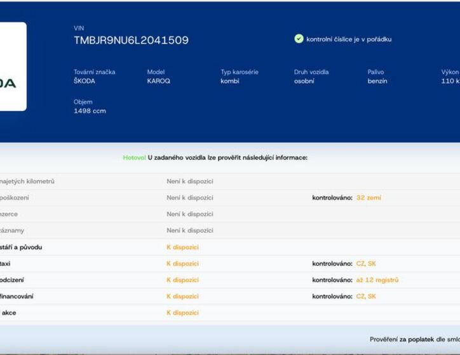Click 'kontrolní číslice je v pořádku' text
The height and width of the screenshot is (355, 460).
pos(349,39)
